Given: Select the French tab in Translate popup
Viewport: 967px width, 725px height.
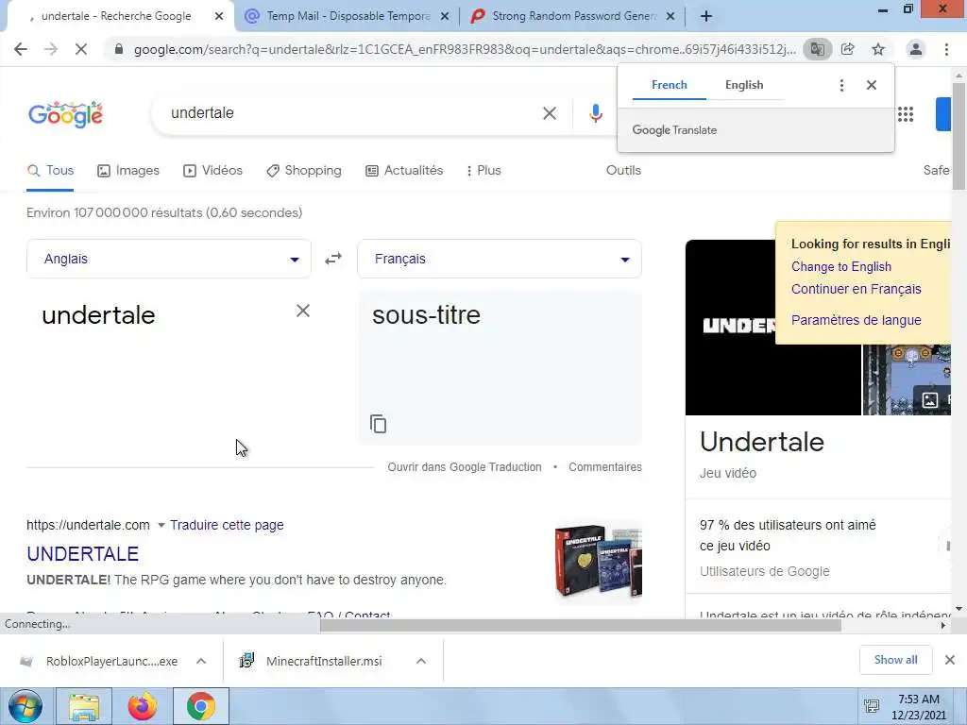Looking at the screenshot, I should tap(670, 85).
